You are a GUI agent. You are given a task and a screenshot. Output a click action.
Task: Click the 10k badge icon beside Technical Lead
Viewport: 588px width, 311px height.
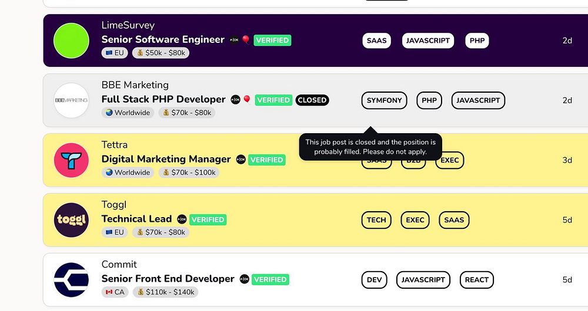pos(182,219)
